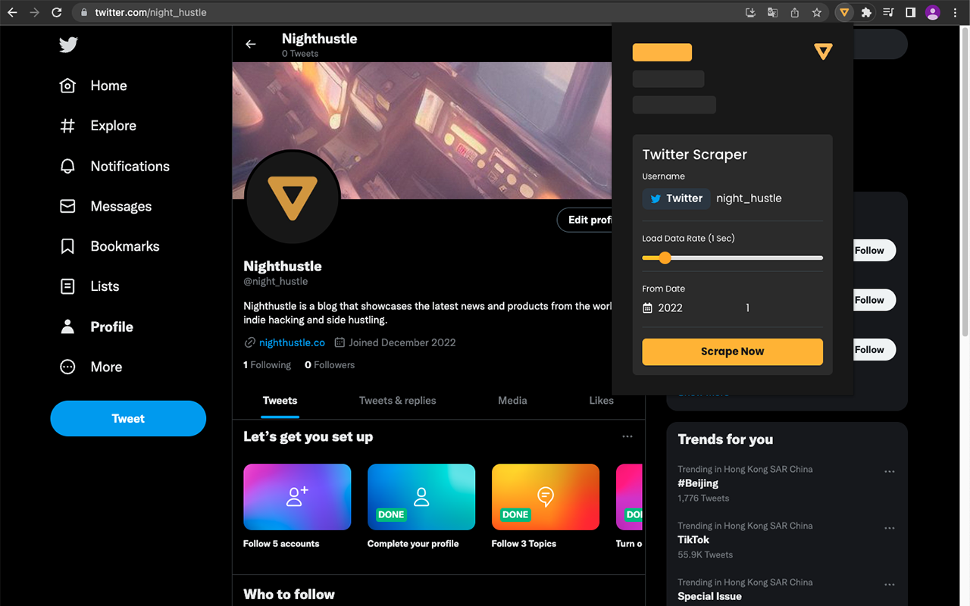Click the From Date year field
Viewport: 970px width, 606px height.
670,308
